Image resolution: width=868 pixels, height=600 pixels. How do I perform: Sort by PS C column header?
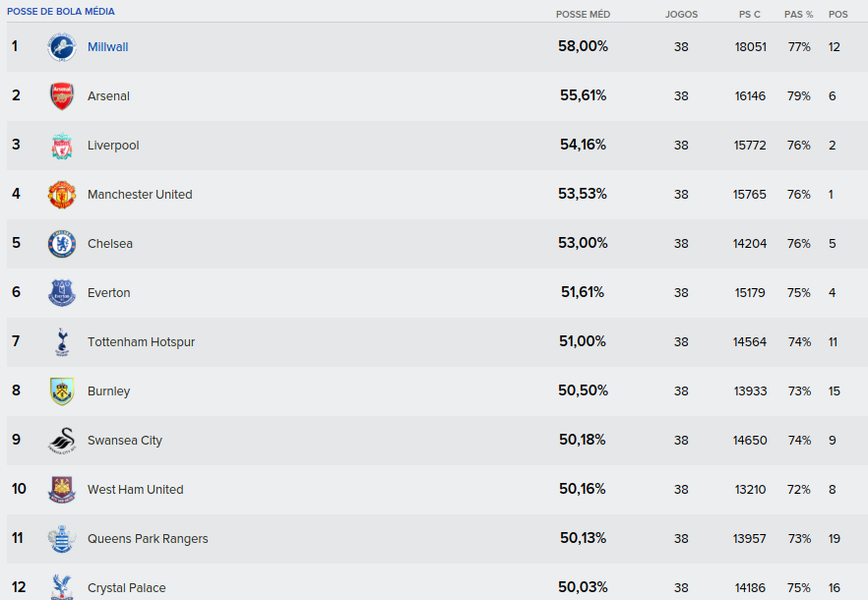750,15
